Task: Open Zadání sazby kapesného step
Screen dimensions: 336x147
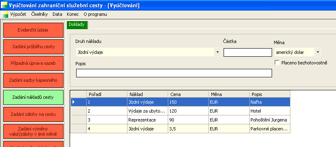Action: [33, 80]
